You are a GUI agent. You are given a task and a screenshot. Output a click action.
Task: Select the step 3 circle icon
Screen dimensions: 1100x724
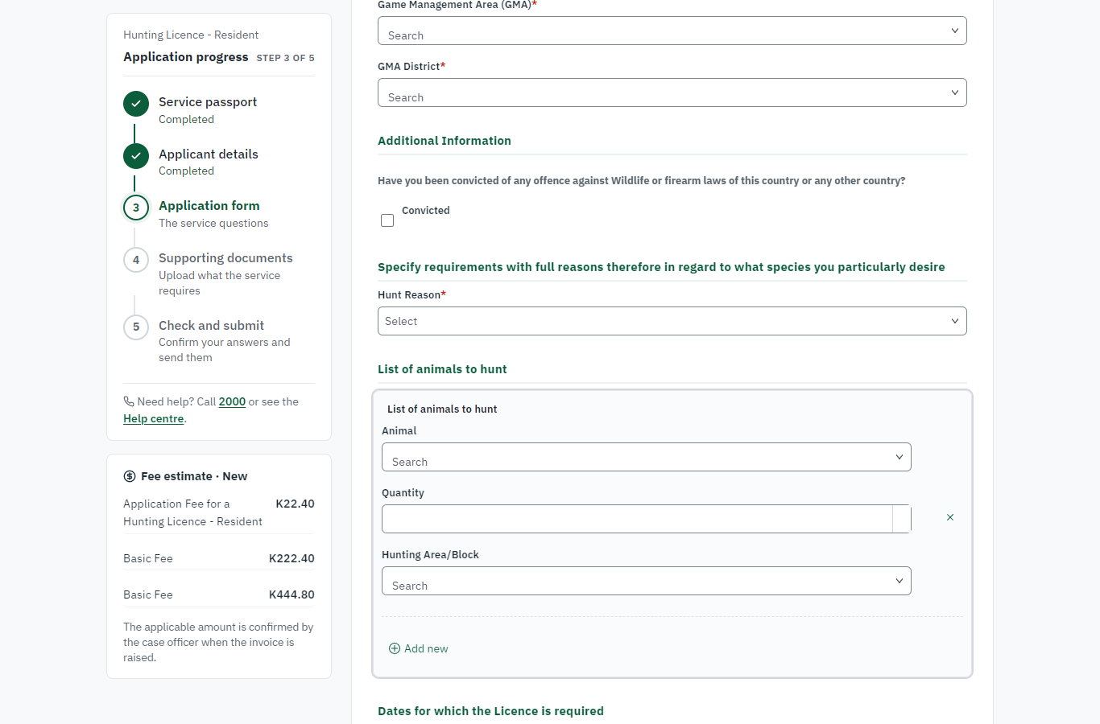136,208
